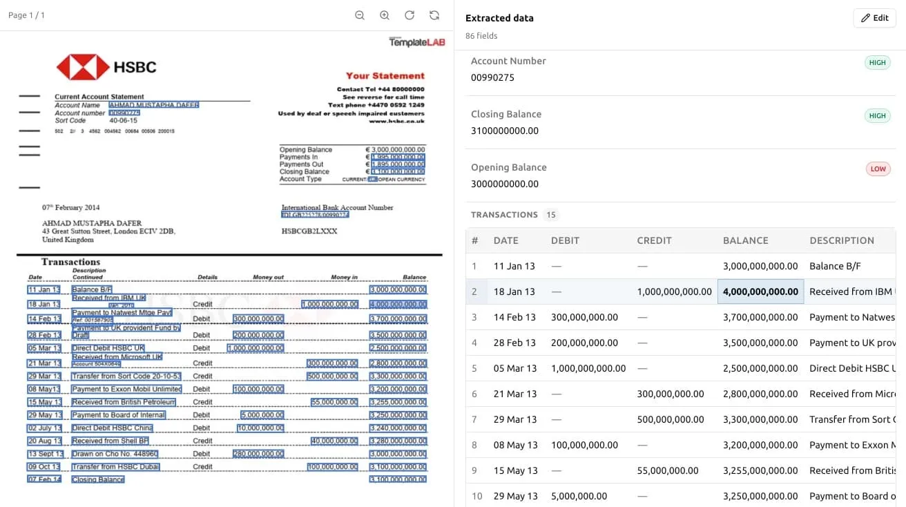Click highlighted 18 Jan 13 date in document
The image size is (906, 507).
coord(44,304)
